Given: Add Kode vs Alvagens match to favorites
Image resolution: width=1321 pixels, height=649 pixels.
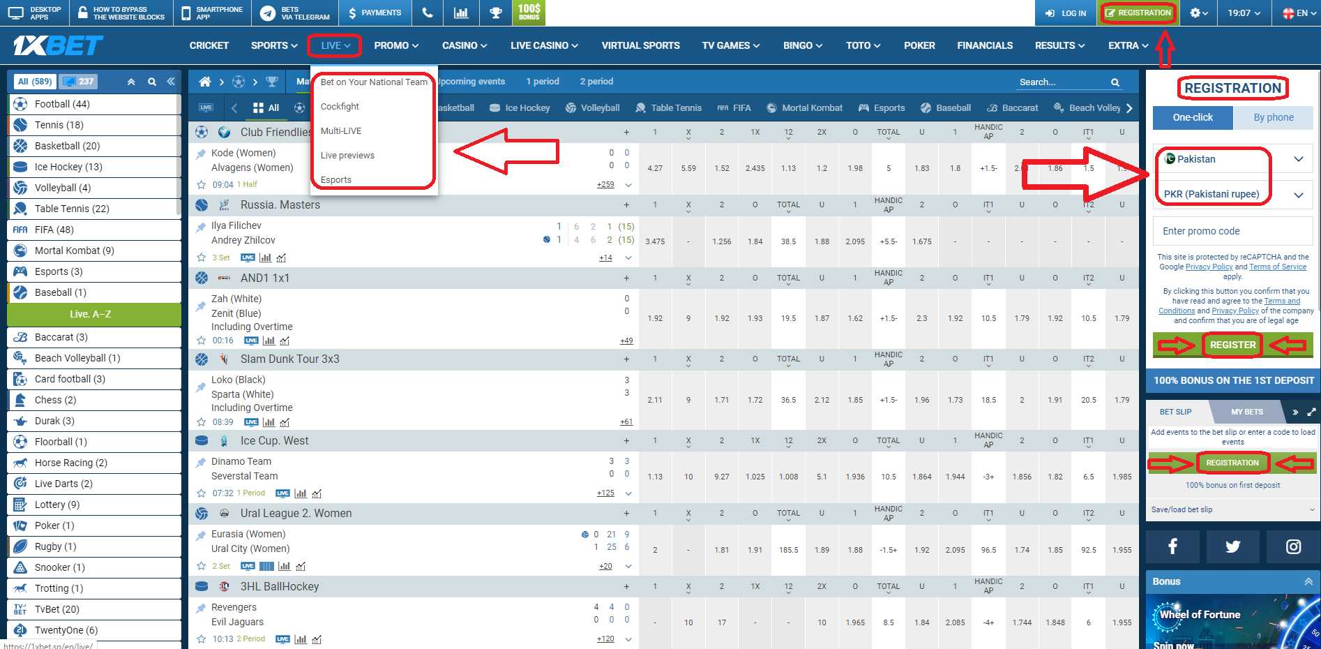Looking at the screenshot, I should coord(202,184).
